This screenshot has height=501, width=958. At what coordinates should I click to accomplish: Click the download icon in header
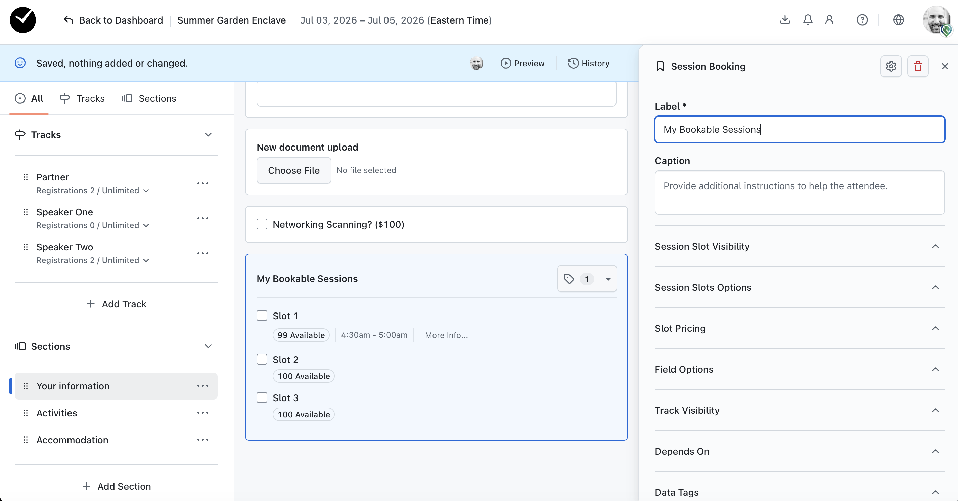785,20
